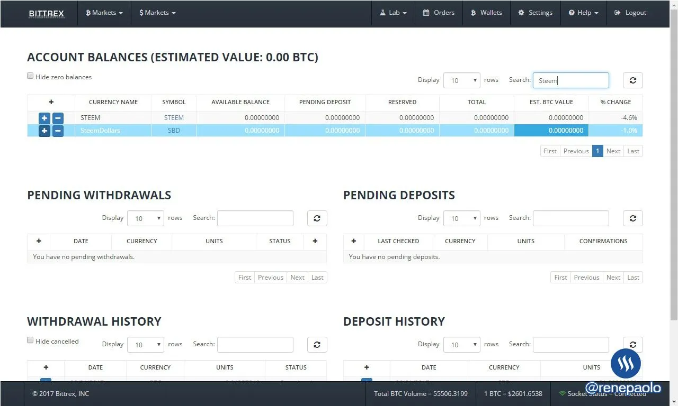678x406 pixels.
Task: Open the STEEM symbol link
Action: click(x=174, y=118)
